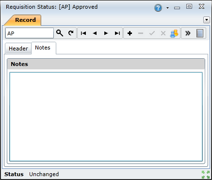Open the blue help icon
Viewport: 212px width, 180px height.
[x=158, y=8]
